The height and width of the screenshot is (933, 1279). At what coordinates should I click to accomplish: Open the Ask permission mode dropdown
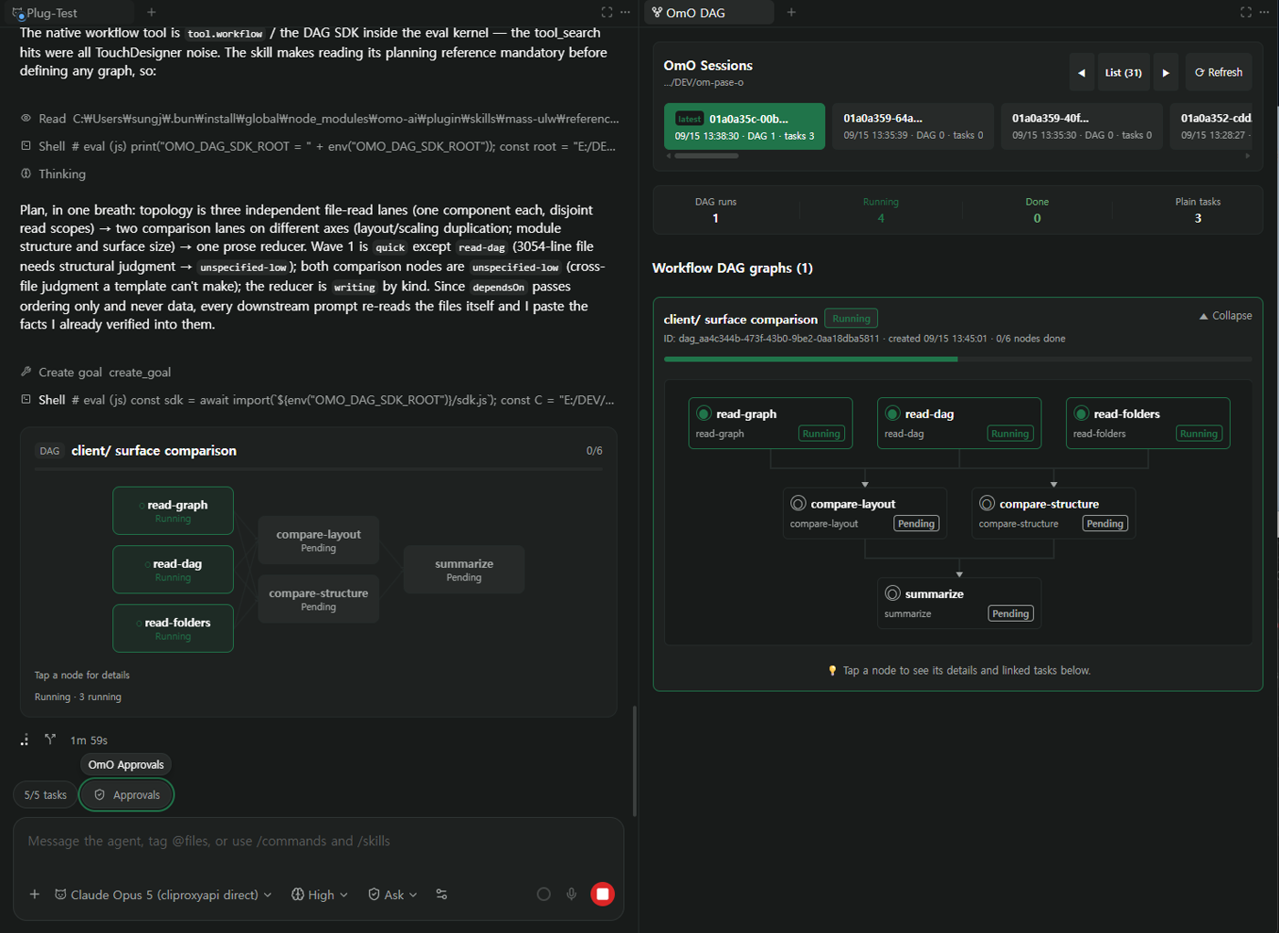point(393,895)
